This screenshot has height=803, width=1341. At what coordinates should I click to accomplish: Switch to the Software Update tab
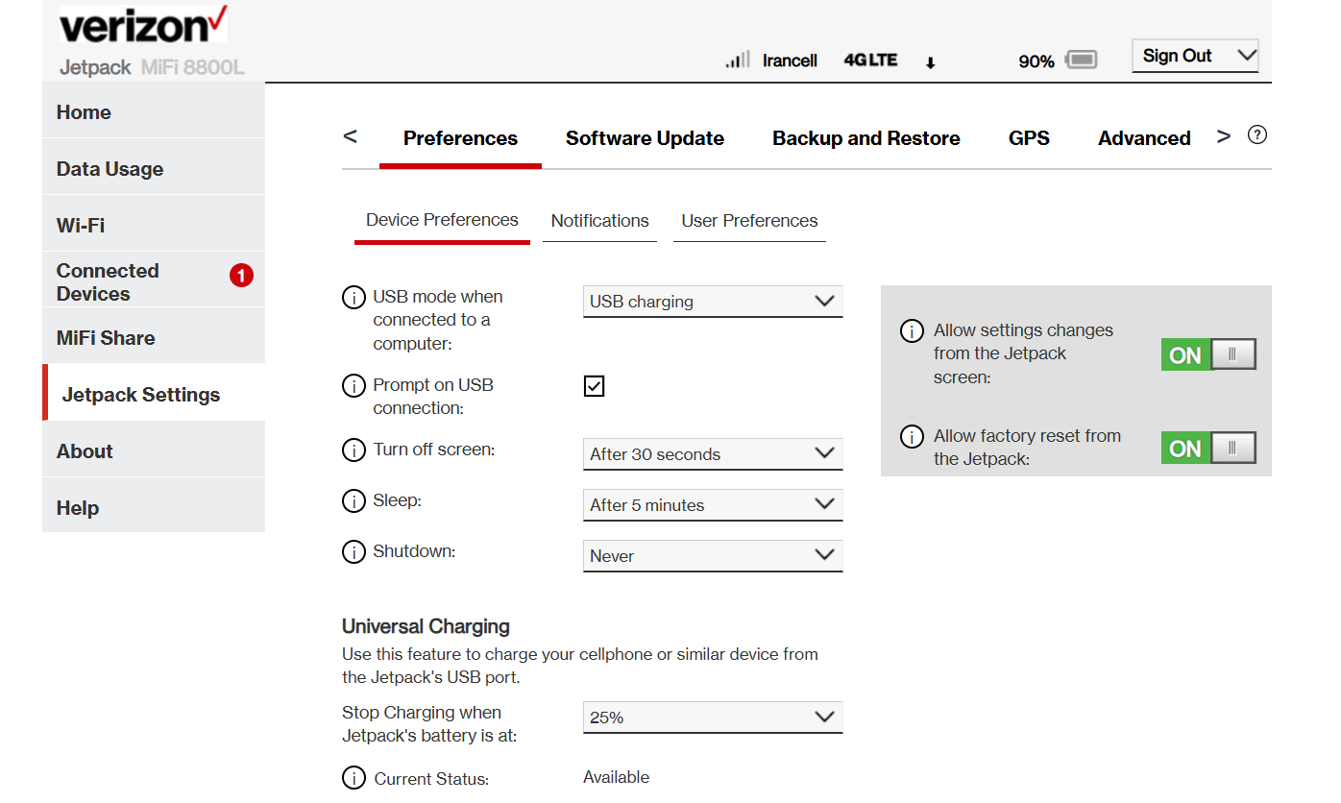[645, 138]
